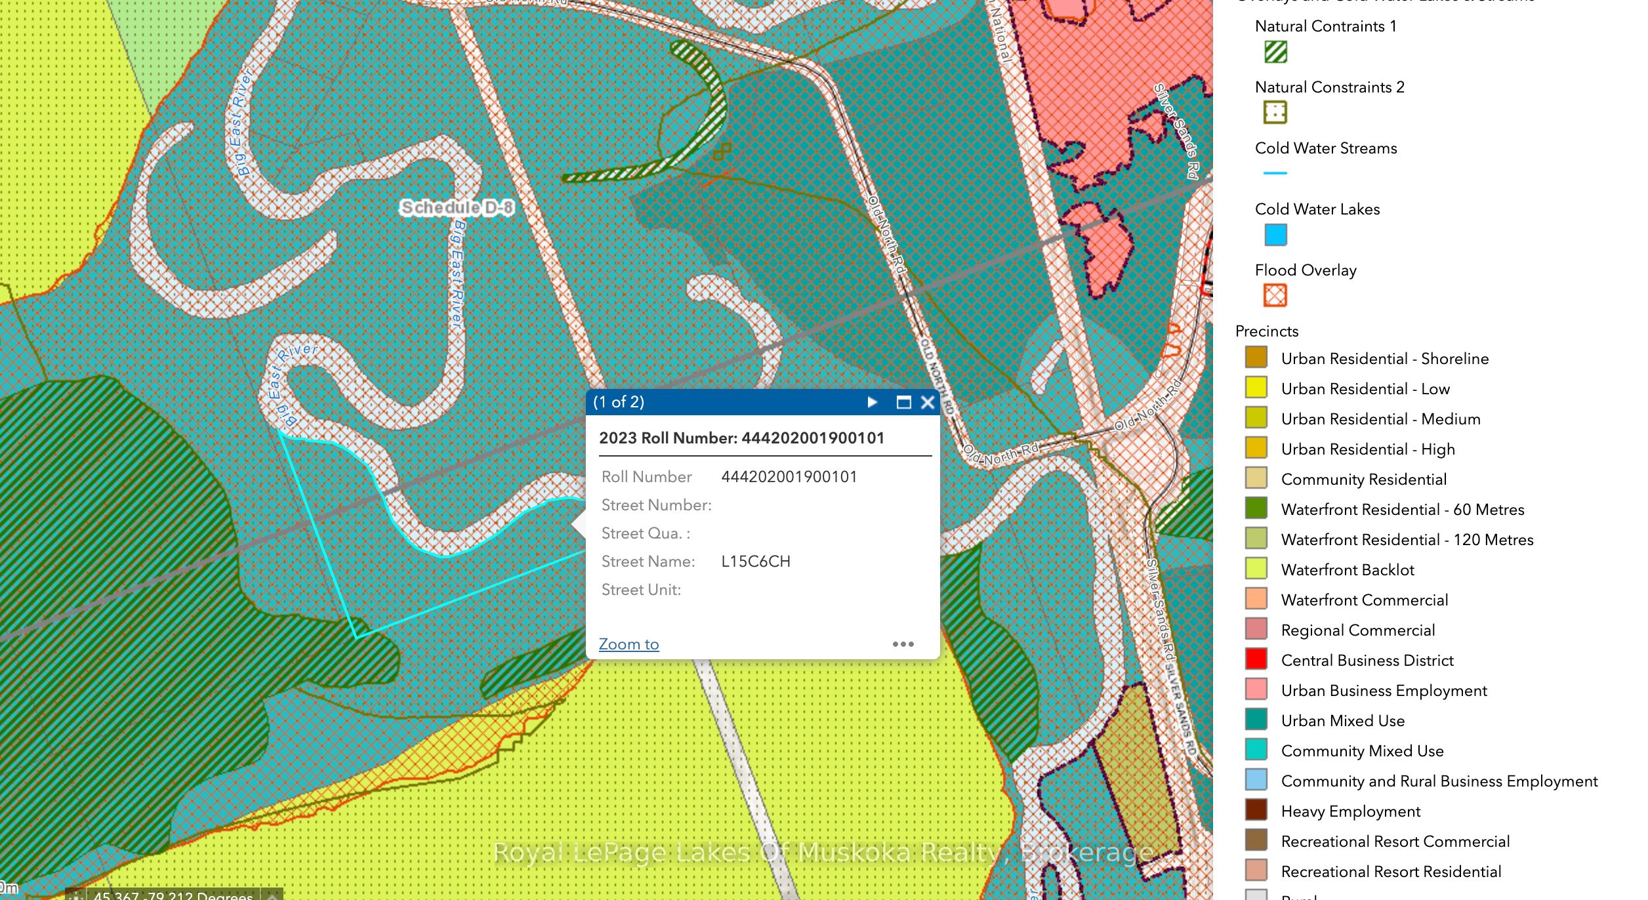Select the Waterfront Backlot legend entry
The height and width of the screenshot is (900, 1648).
[1347, 569]
